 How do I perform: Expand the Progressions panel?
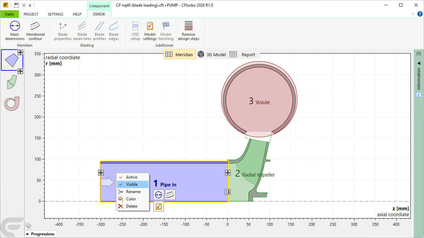point(41,234)
